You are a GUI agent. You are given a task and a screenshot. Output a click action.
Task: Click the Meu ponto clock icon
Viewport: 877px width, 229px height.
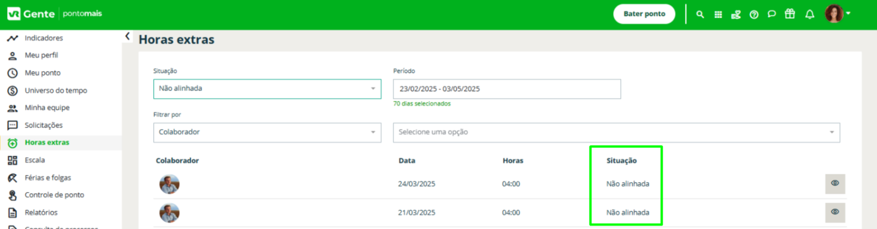(x=12, y=73)
